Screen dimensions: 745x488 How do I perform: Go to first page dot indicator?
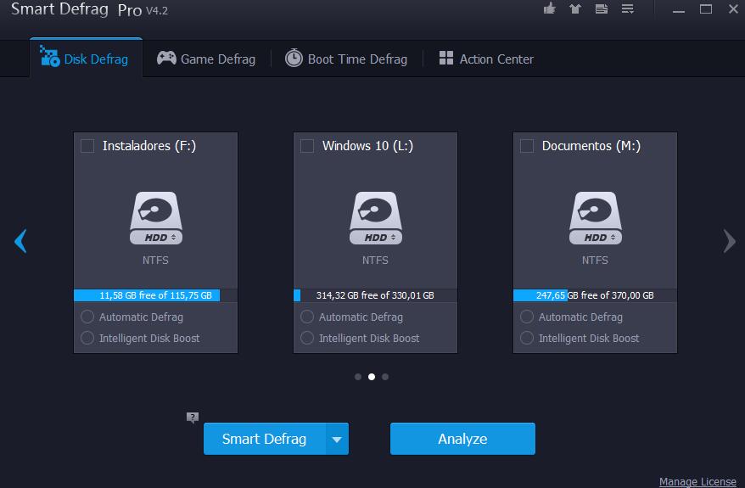(x=358, y=377)
